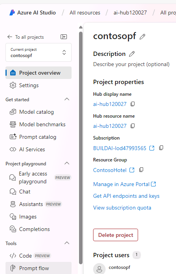Click the AI Services icon
This screenshot has height=274, width=176.
[x=13, y=149]
